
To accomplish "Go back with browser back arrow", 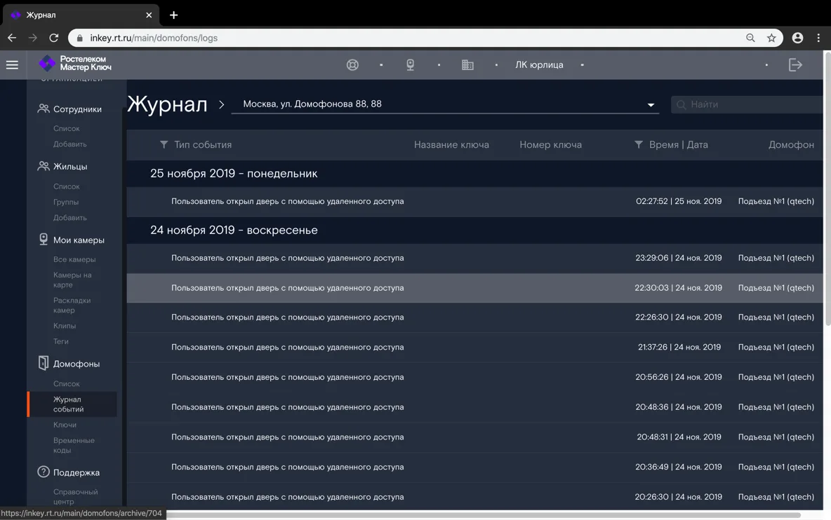I will (12, 38).
